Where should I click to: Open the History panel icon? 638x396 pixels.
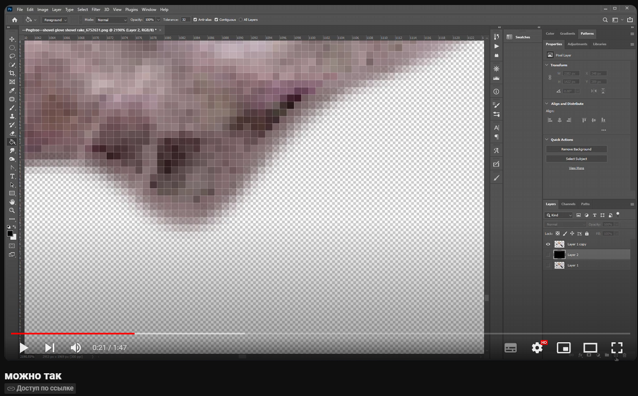[496, 37]
